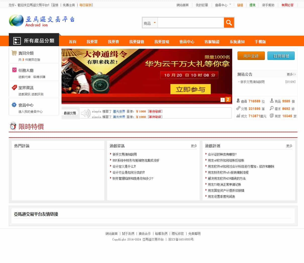Open article ERP系统中财务与前端物流集成浅析
Screen dimensions: 304x263
(x=136, y=160)
